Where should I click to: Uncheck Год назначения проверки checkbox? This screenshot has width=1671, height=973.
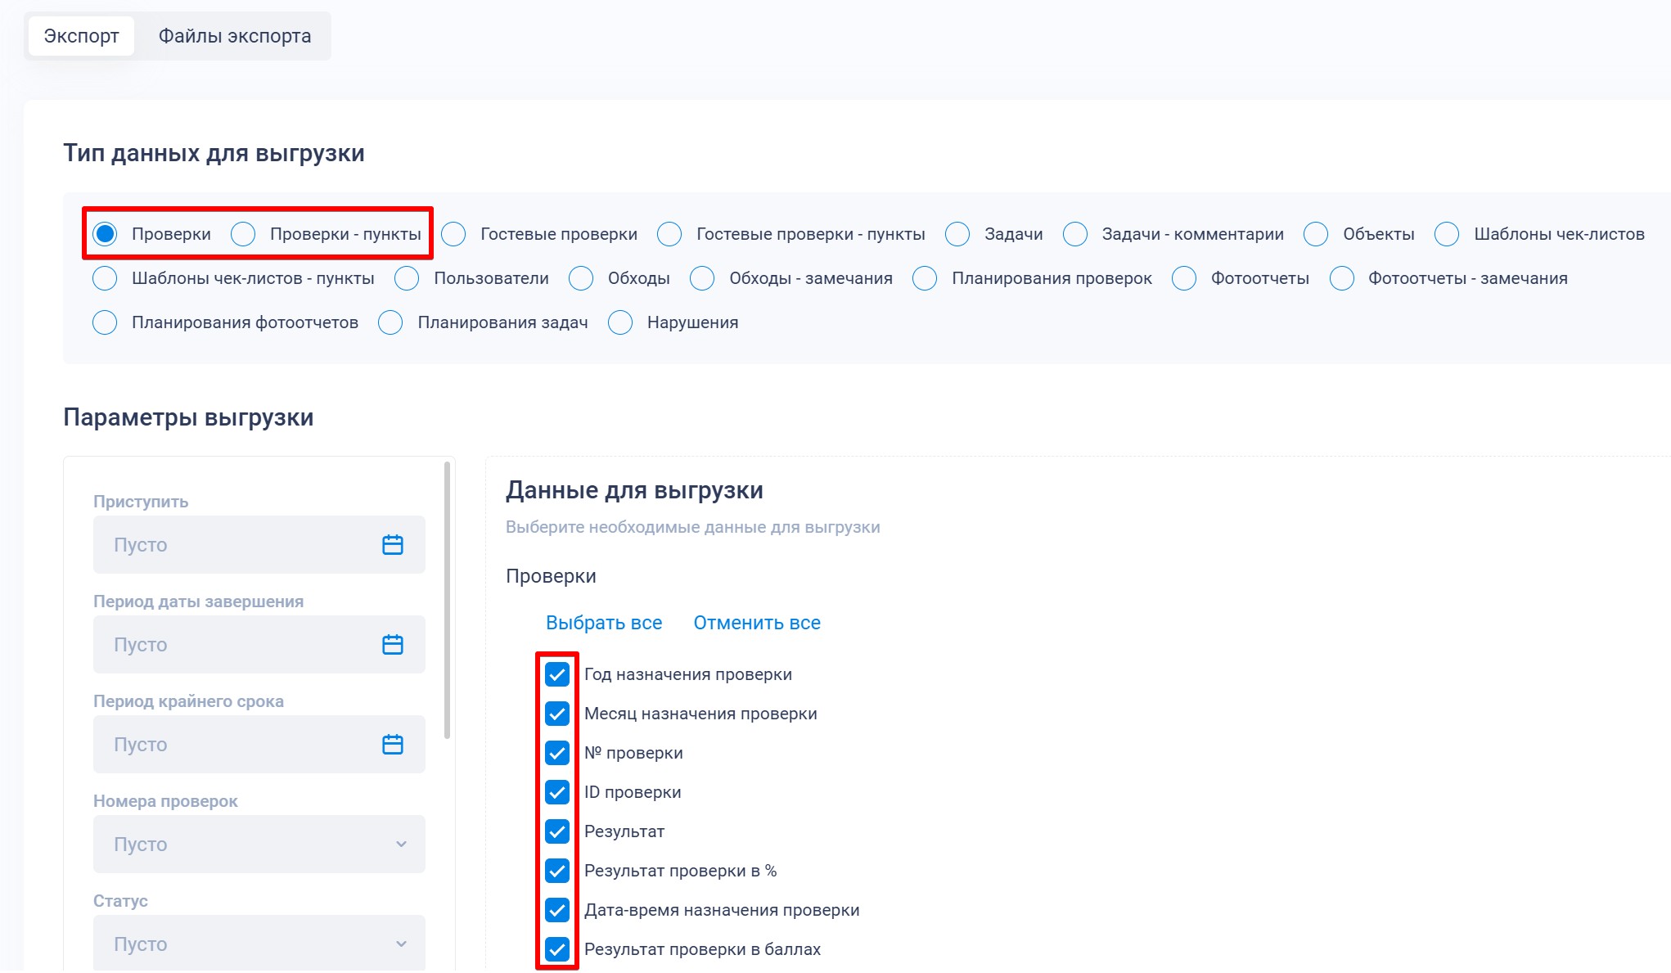click(x=557, y=674)
